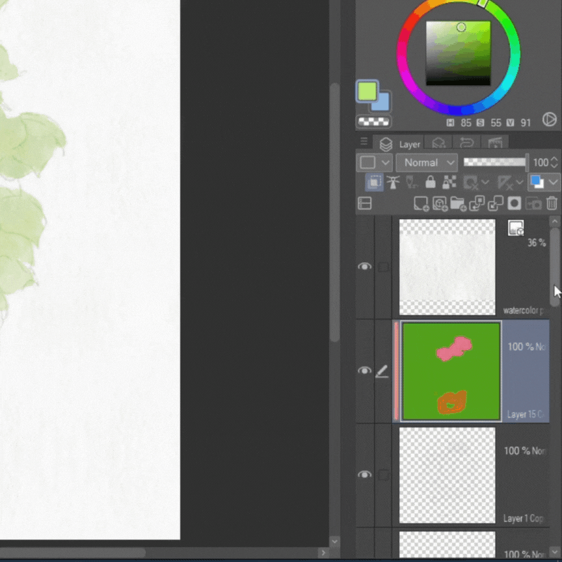This screenshot has width=562, height=562.
Task: Create a layer mask
Action: [x=515, y=203]
